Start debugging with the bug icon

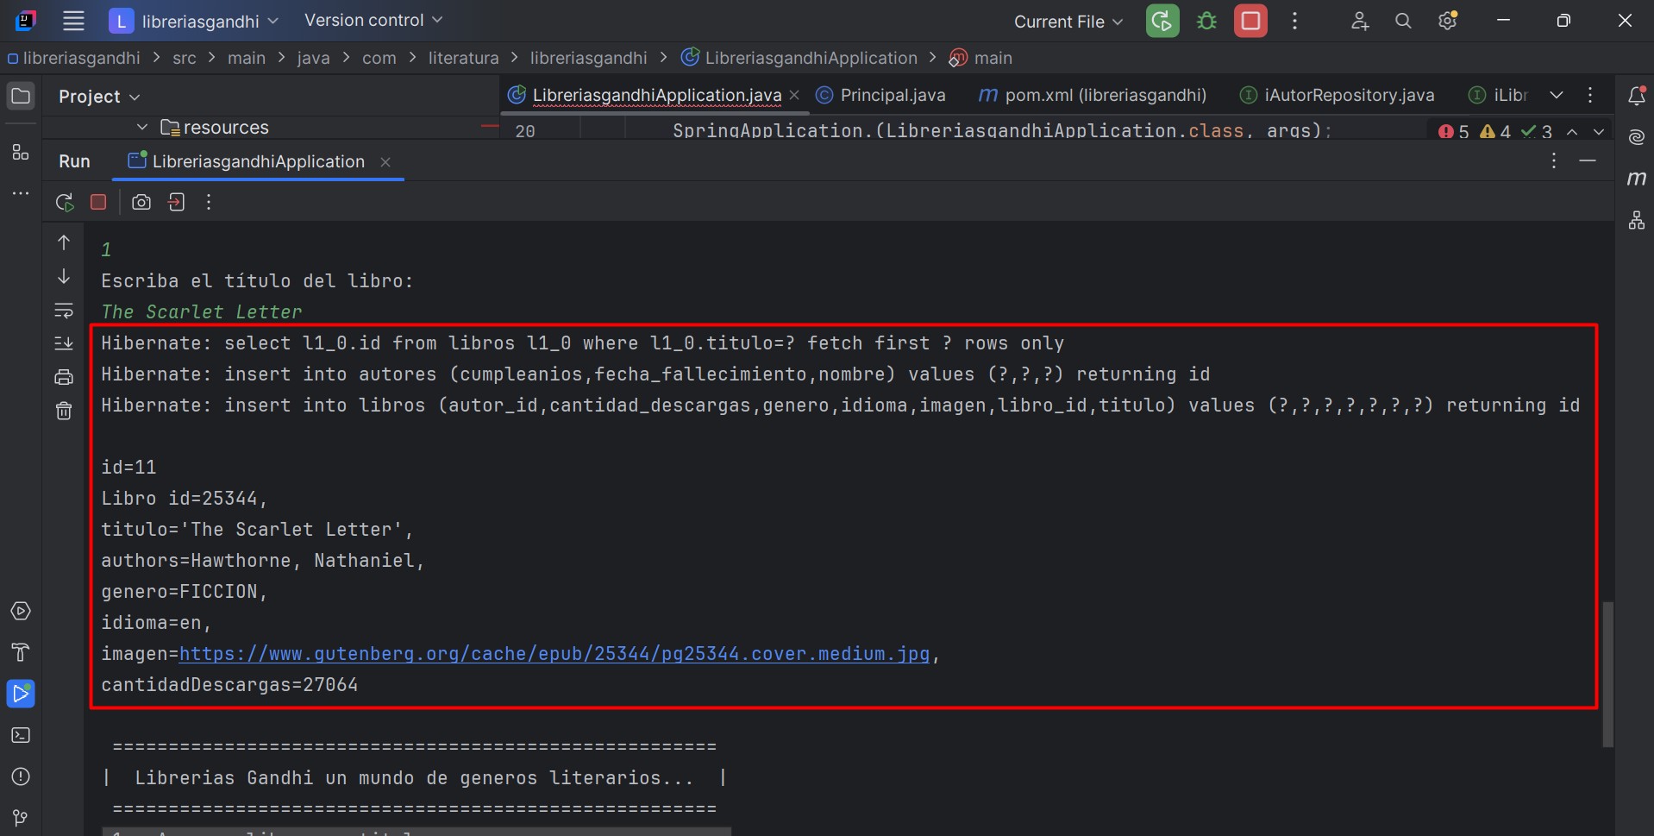point(1206,21)
